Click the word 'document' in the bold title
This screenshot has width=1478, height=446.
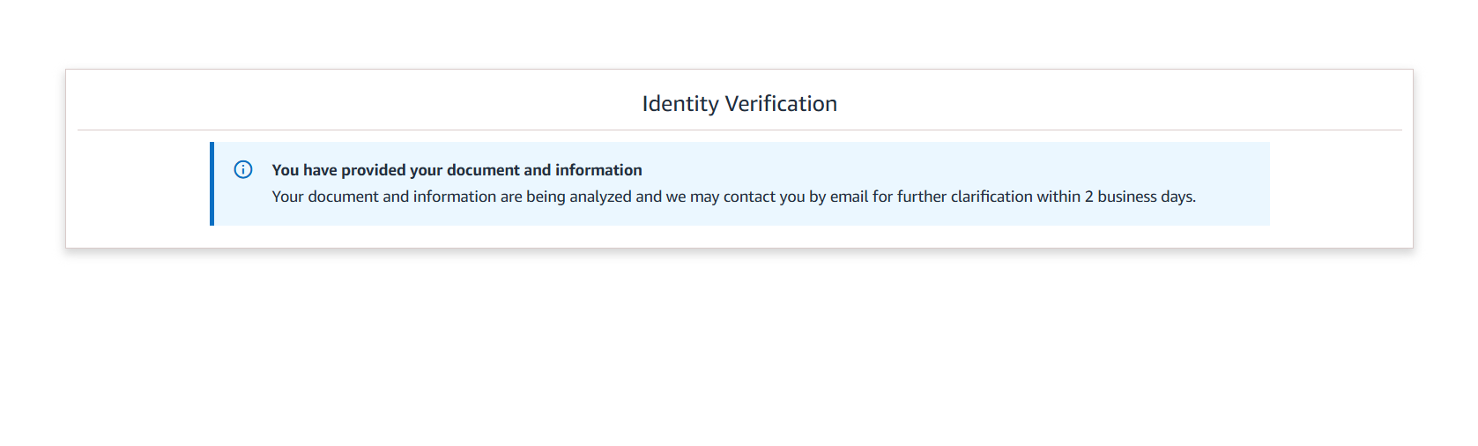click(483, 170)
